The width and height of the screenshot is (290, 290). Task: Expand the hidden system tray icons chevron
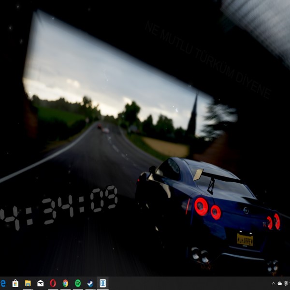coord(274,283)
